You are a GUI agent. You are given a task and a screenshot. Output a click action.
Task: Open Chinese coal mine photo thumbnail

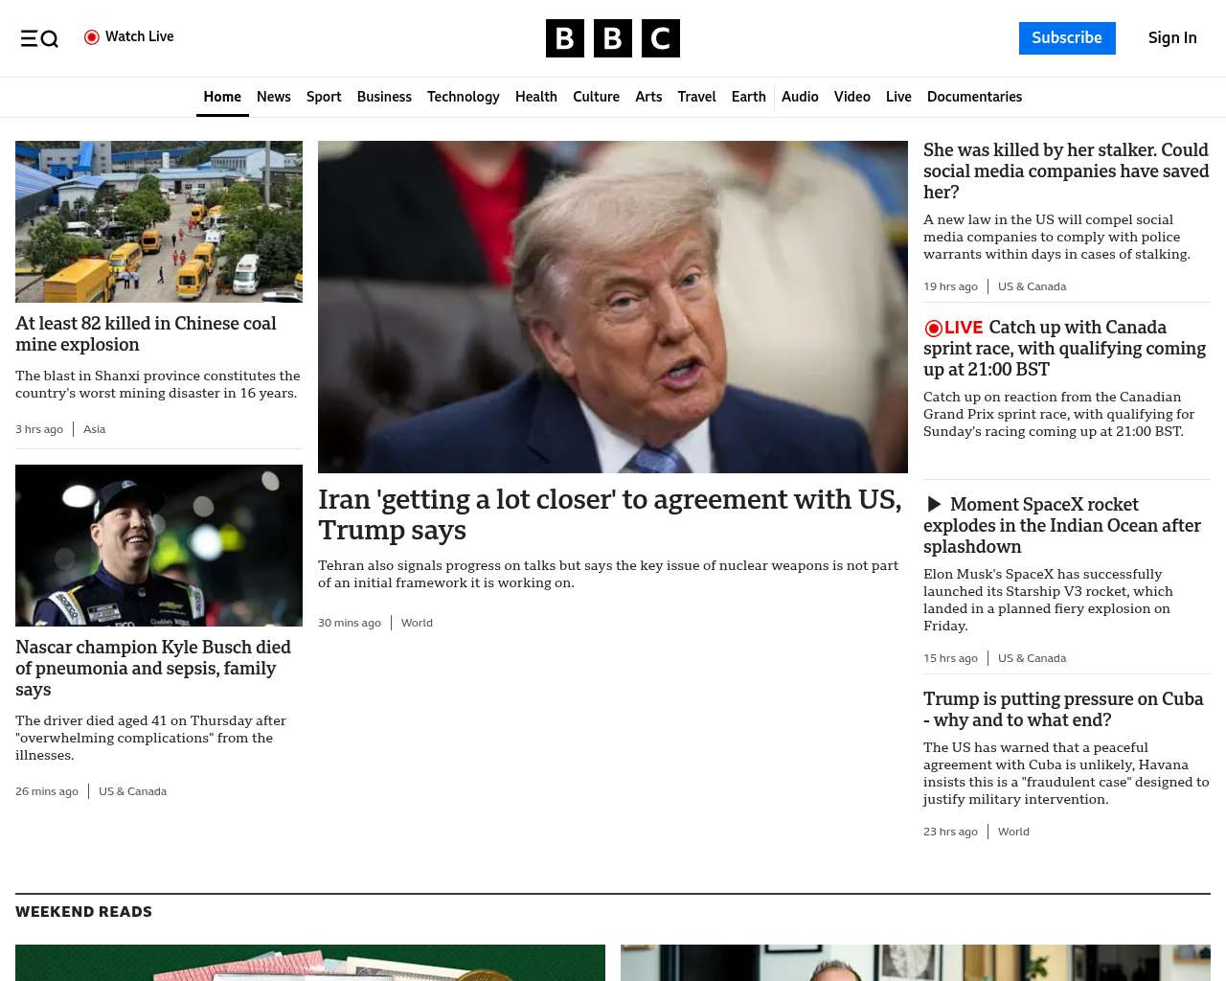click(x=159, y=221)
